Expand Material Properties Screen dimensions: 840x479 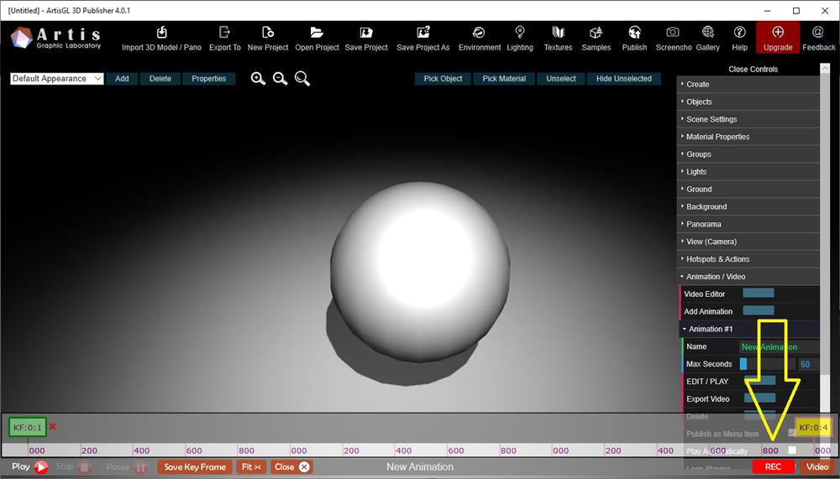coord(748,137)
